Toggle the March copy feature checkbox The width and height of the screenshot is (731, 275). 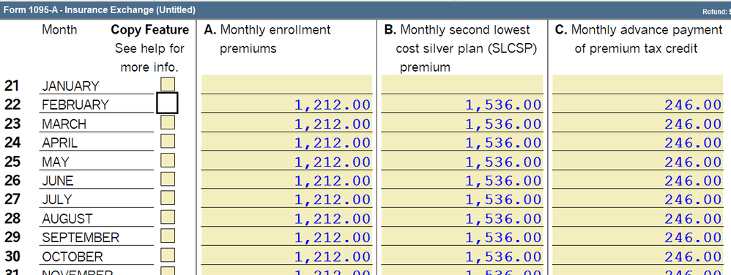coord(168,122)
